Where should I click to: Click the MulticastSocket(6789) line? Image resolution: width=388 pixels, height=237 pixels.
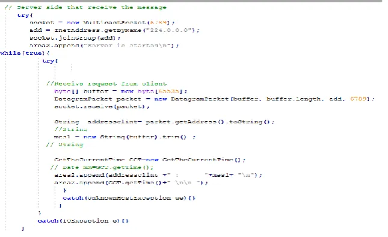point(102,23)
